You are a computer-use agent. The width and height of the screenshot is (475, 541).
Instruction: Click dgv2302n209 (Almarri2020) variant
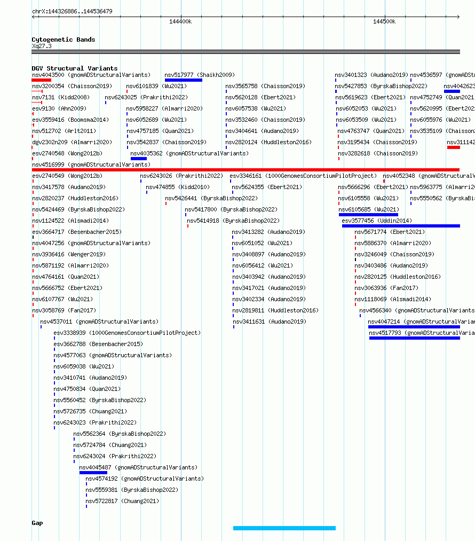(x=72, y=142)
